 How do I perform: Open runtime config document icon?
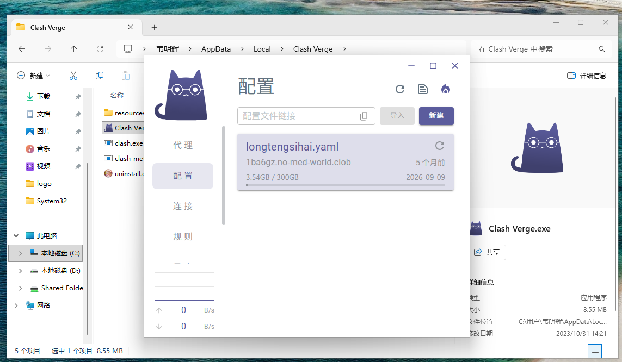click(x=423, y=89)
